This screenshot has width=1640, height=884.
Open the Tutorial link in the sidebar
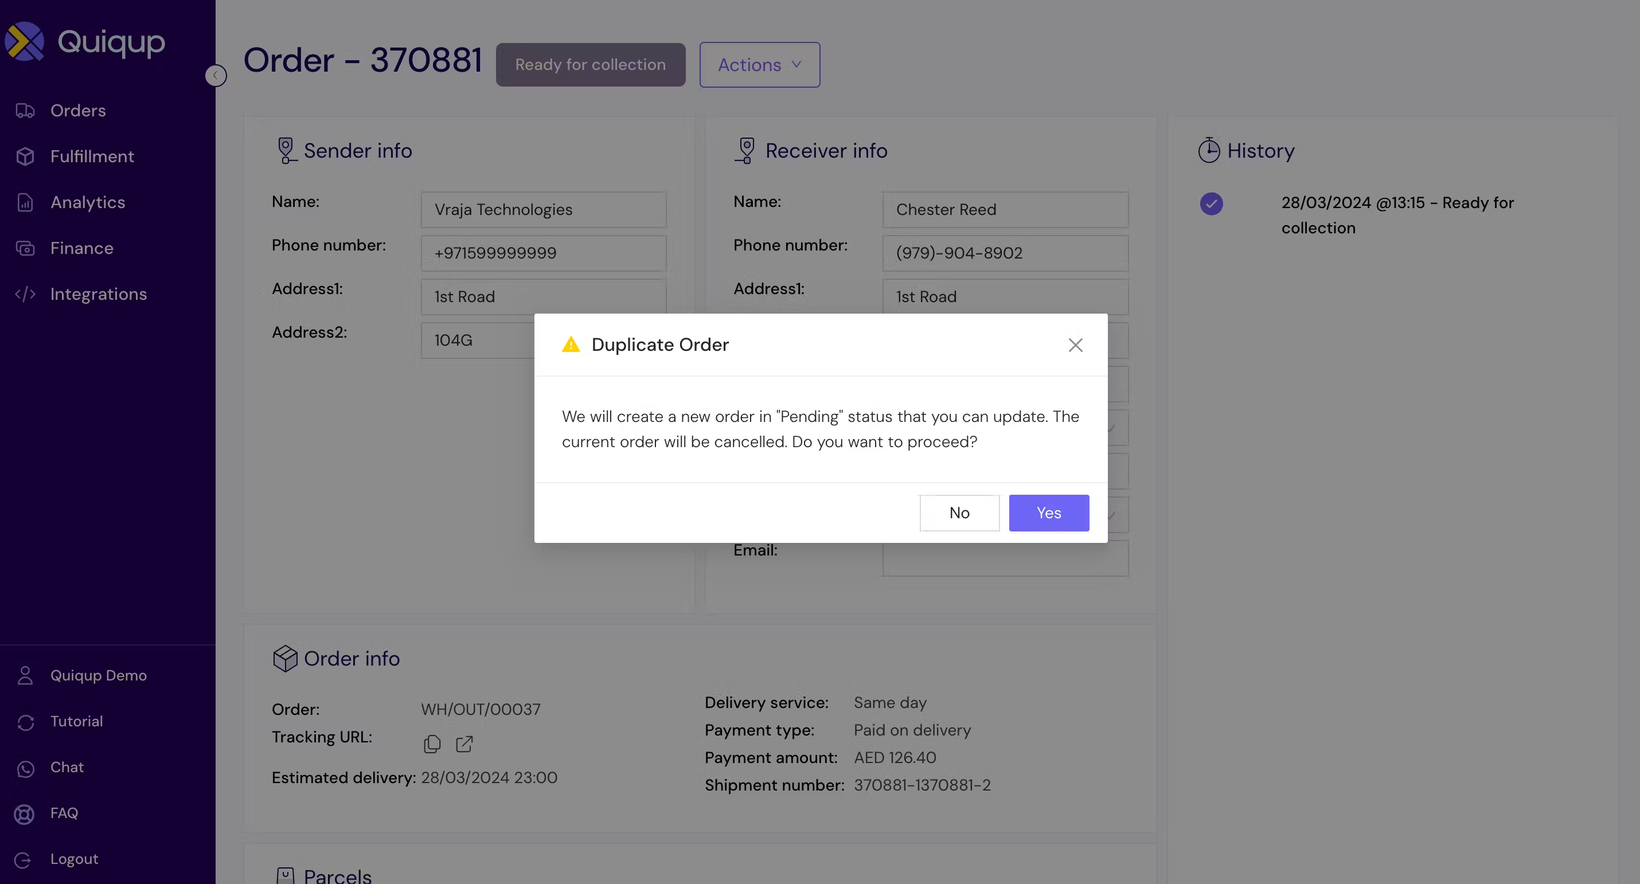tap(76, 722)
